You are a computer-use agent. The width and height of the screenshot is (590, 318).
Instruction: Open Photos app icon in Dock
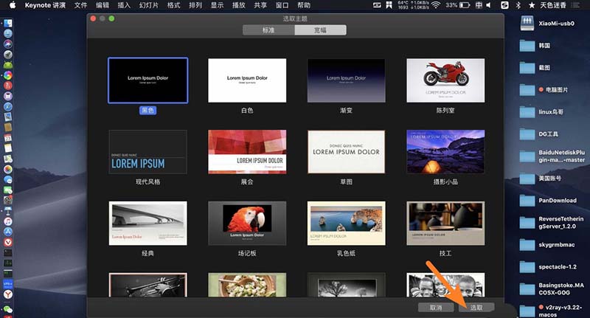tap(8, 170)
